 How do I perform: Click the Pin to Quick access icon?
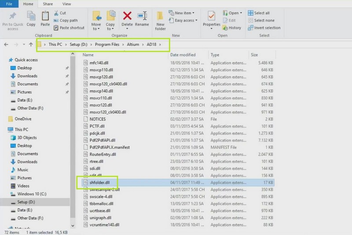[13, 17]
